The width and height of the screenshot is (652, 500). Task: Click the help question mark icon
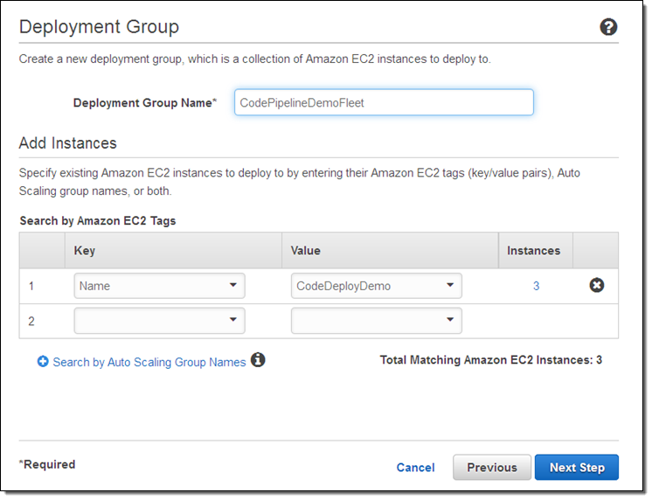[x=608, y=27]
